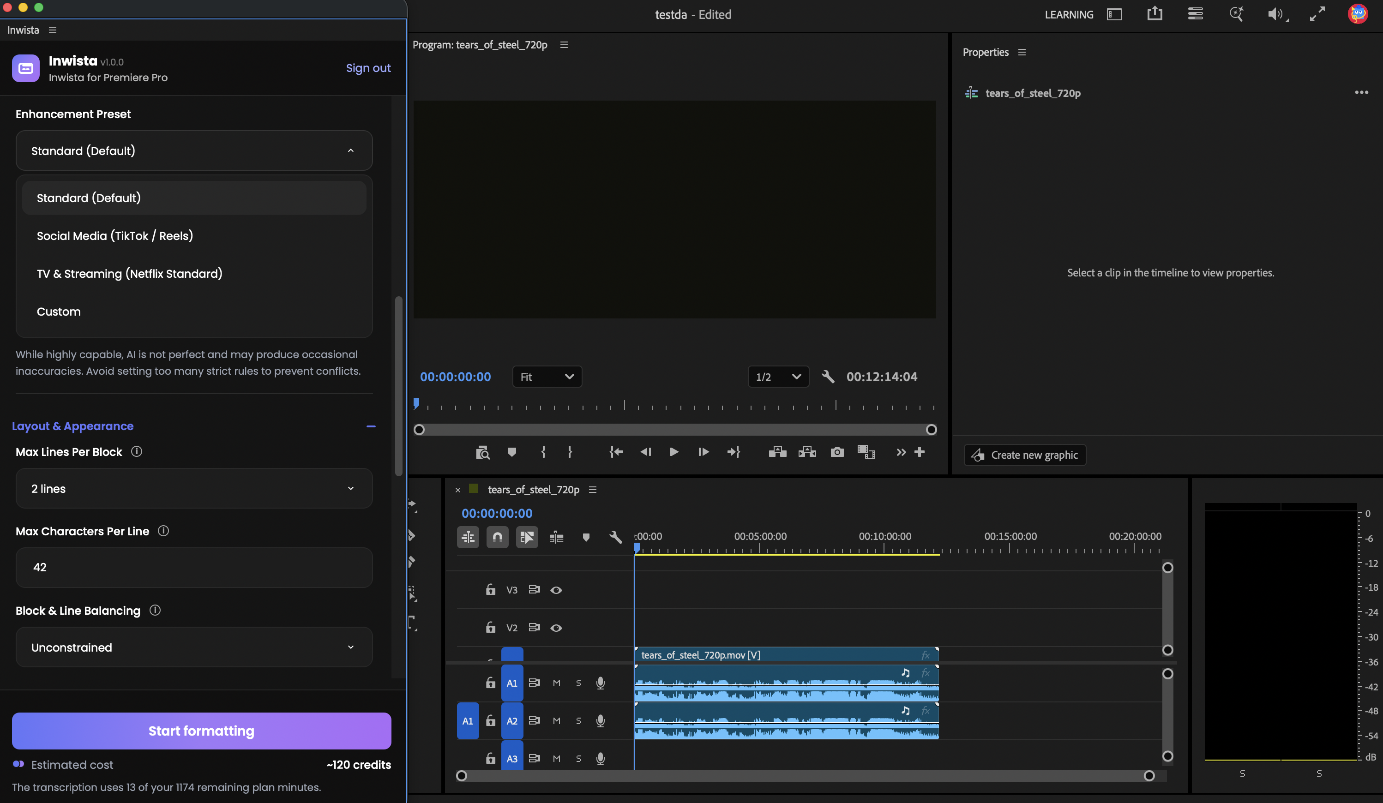Open the Inwista panel menu
Screen dimensions: 1383x803
[53, 30]
